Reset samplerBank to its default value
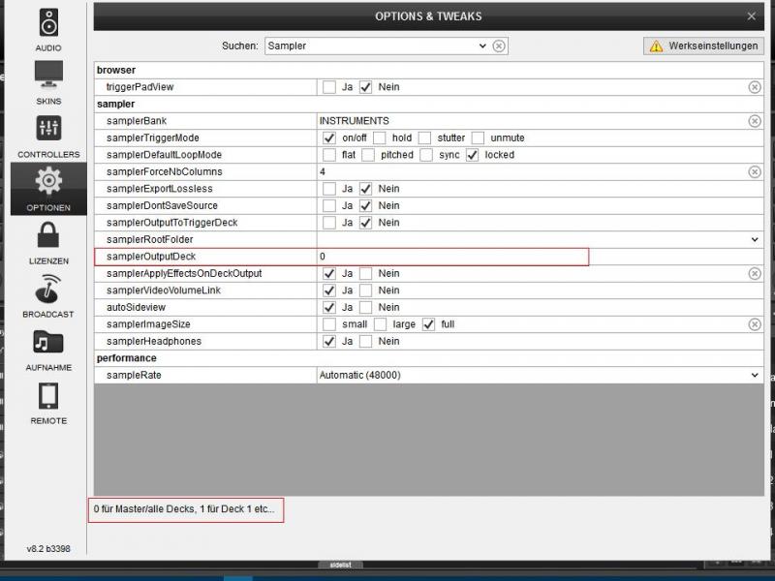775x581 pixels. 754,121
